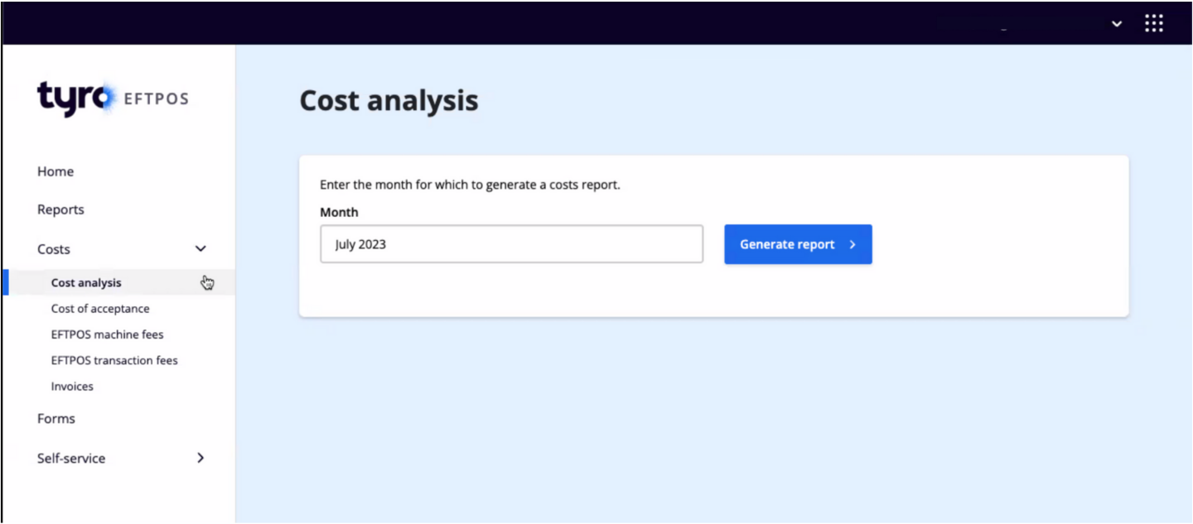Image resolution: width=1193 pixels, height=524 pixels.
Task: Expand the account dropdown chevron in header
Action: tap(1116, 24)
